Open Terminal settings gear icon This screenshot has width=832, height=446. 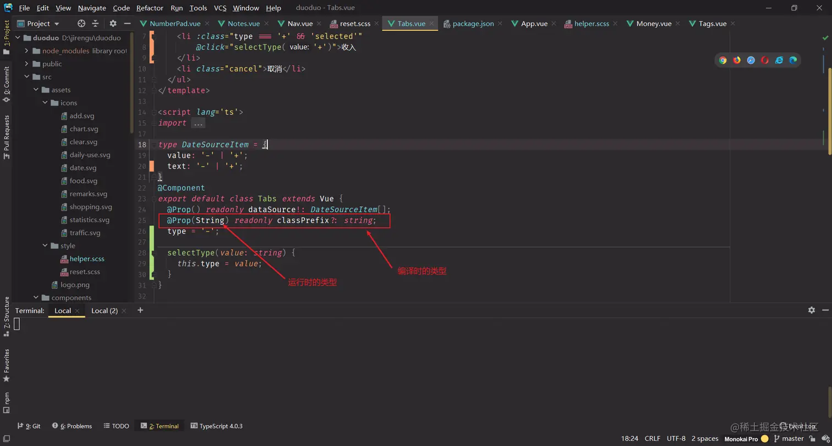point(811,310)
